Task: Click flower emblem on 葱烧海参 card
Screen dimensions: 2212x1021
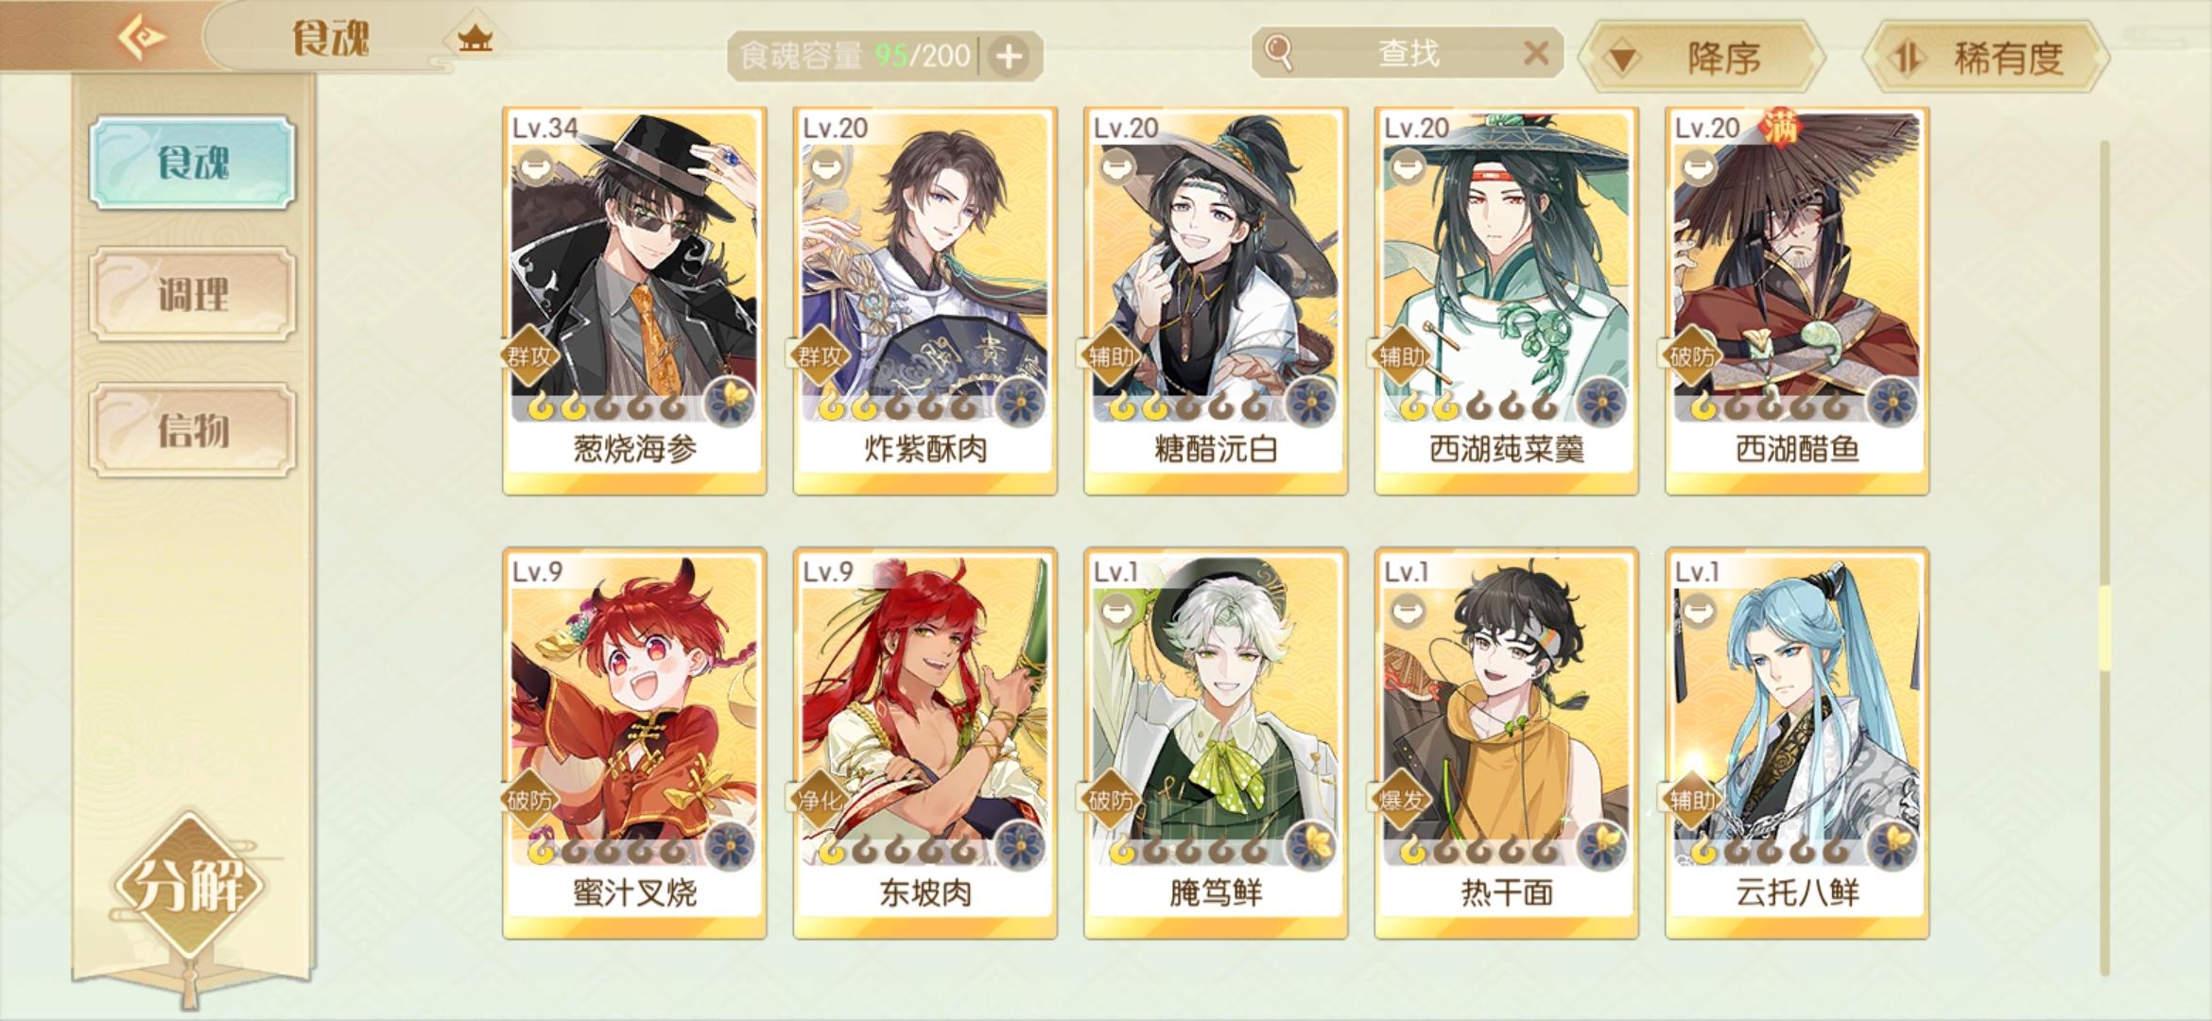Action: point(729,401)
